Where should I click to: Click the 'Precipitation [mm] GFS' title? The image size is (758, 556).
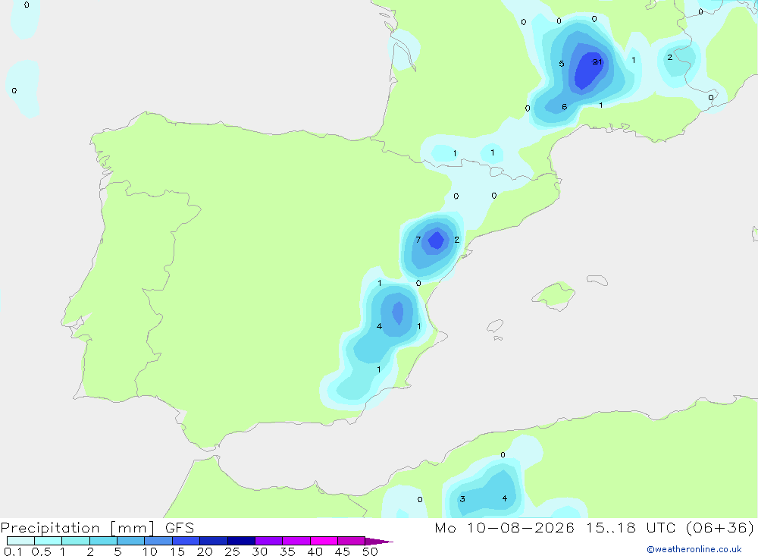(x=97, y=527)
